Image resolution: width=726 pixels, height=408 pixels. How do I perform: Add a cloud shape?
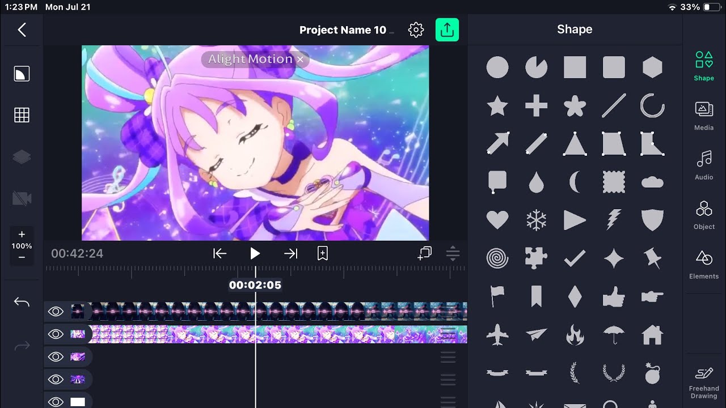[652, 182]
